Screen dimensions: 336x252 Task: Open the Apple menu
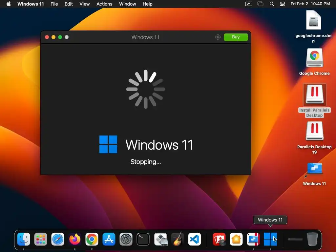[x=9, y=4]
